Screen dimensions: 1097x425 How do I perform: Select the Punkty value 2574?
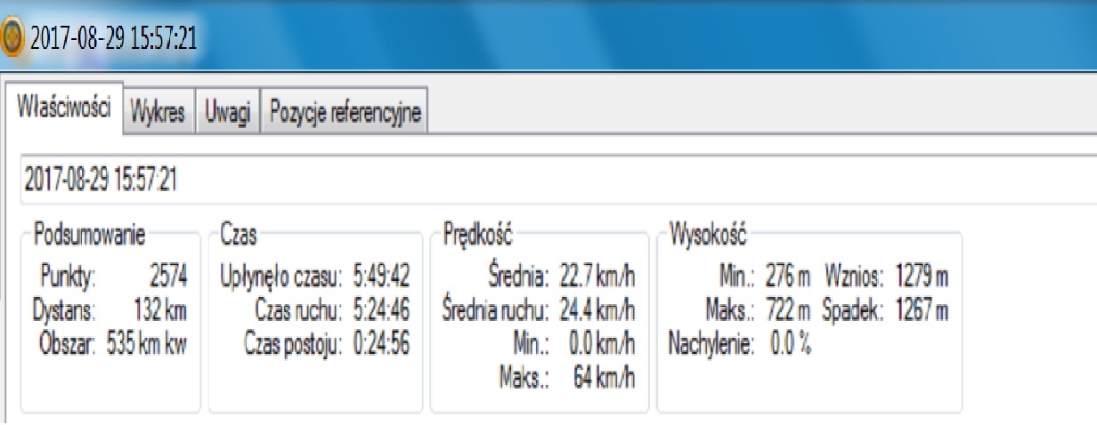[x=167, y=277]
